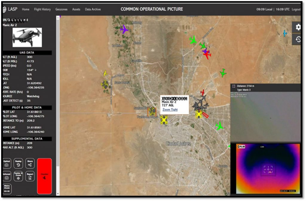
Task: Click the Zoom Tight link in popup
Action: pos(170,109)
